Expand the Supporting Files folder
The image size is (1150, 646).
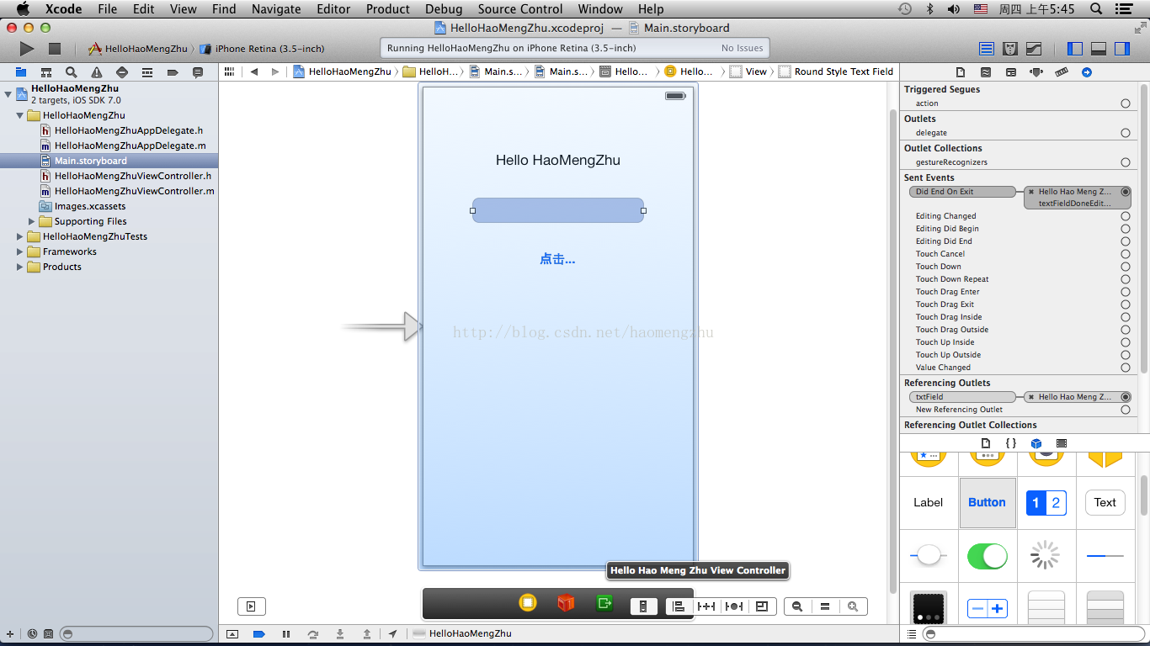click(32, 221)
